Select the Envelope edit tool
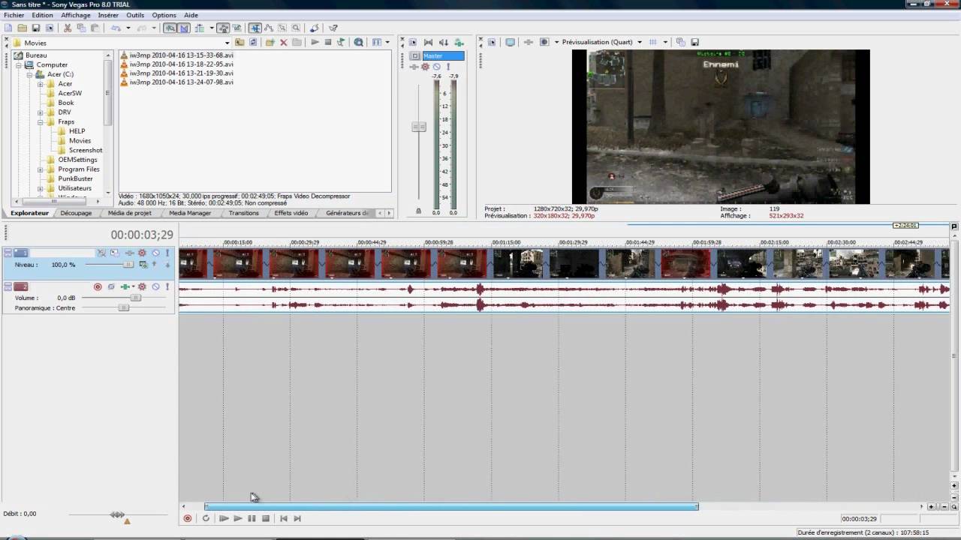The height and width of the screenshot is (540, 961). [268, 28]
